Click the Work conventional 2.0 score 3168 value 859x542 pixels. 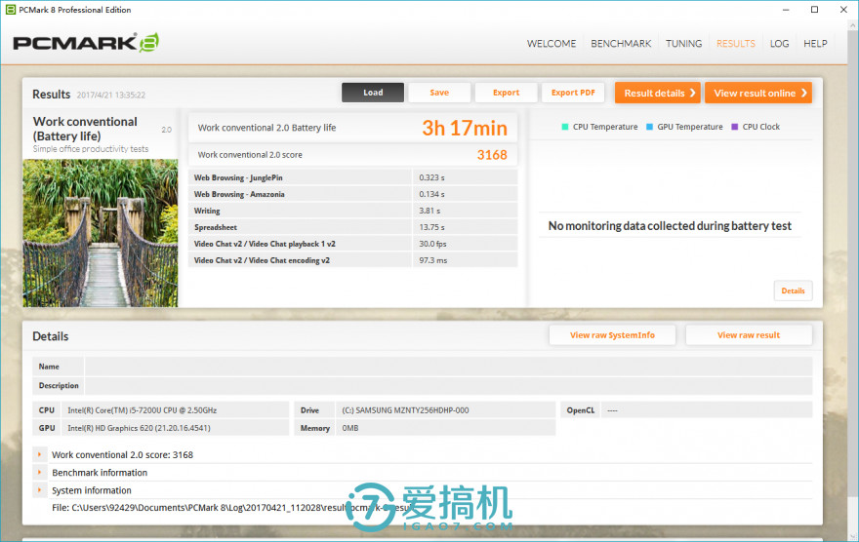click(492, 155)
